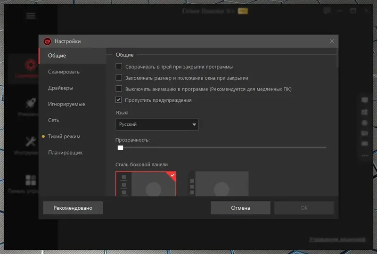This screenshot has height=254, width=377.
Task: Click the arrow of the language combo box
Action: (194, 124)
